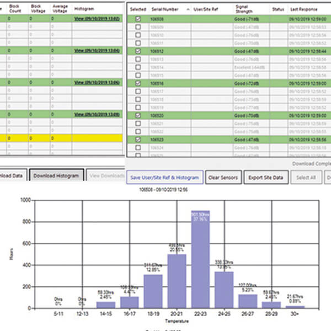Uncheck the sensor 106508 checkbox
Image resolution: width=331 pixels, height=331 pixels.
click(x=137, y=19)
